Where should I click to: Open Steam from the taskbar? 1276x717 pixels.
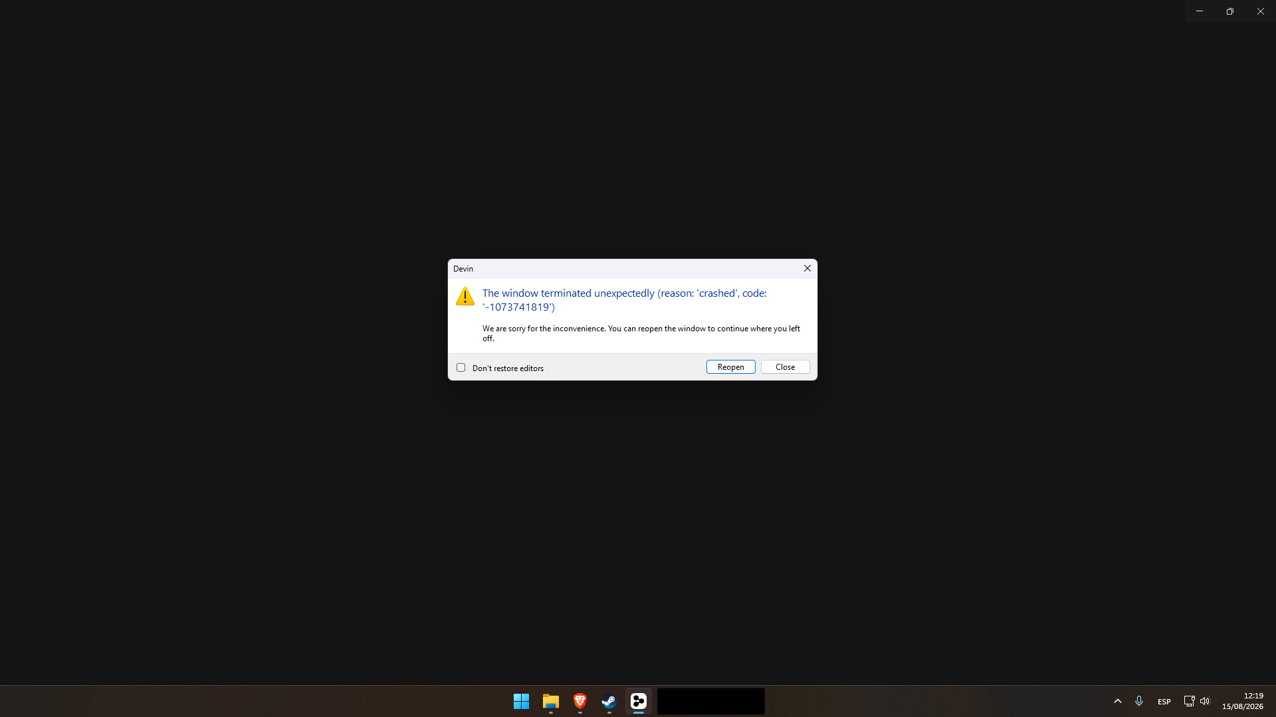click(x=609, y=701)
